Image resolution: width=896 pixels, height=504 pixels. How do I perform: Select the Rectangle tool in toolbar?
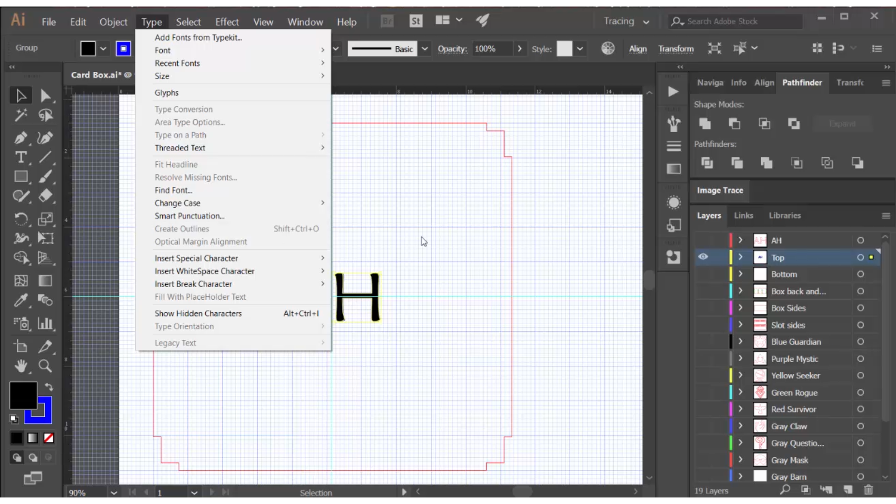[21, 178]
